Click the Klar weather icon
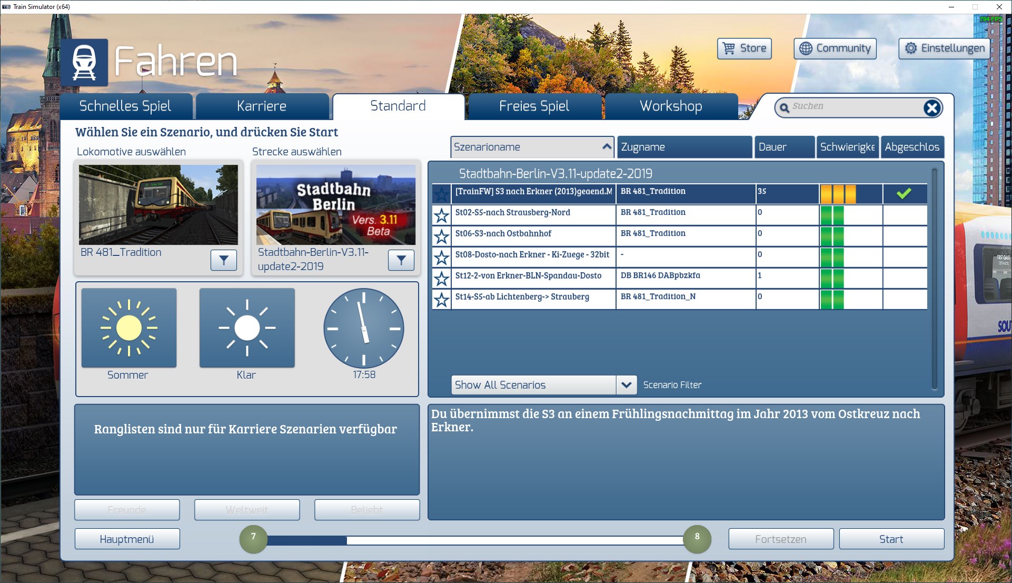Screen dimensions: 1012x583 [x=247, y=328]
